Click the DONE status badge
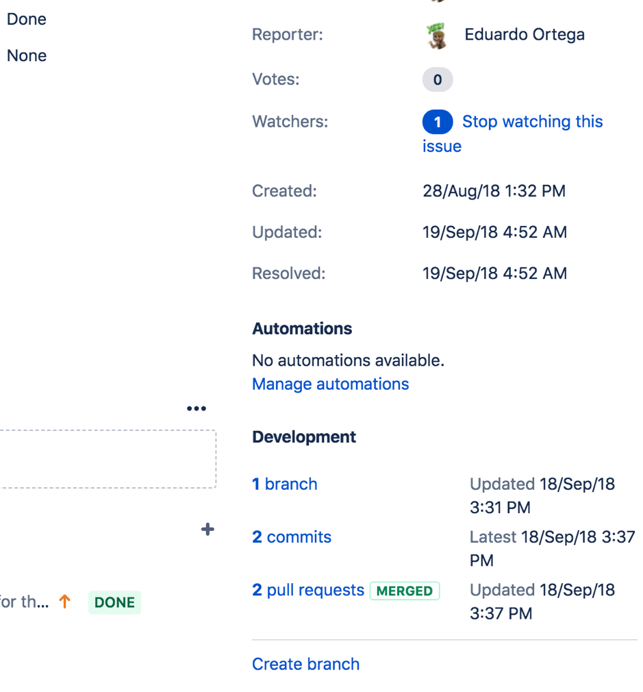Viewport: 643px width, 692px height. coord(114,603)
